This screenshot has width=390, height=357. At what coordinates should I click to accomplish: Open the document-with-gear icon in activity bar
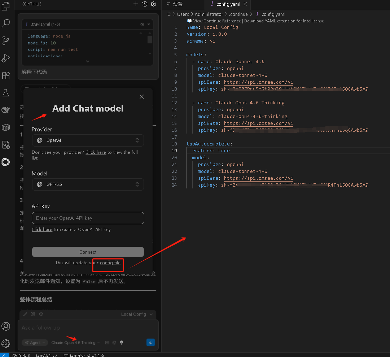[x=6, y=145]
